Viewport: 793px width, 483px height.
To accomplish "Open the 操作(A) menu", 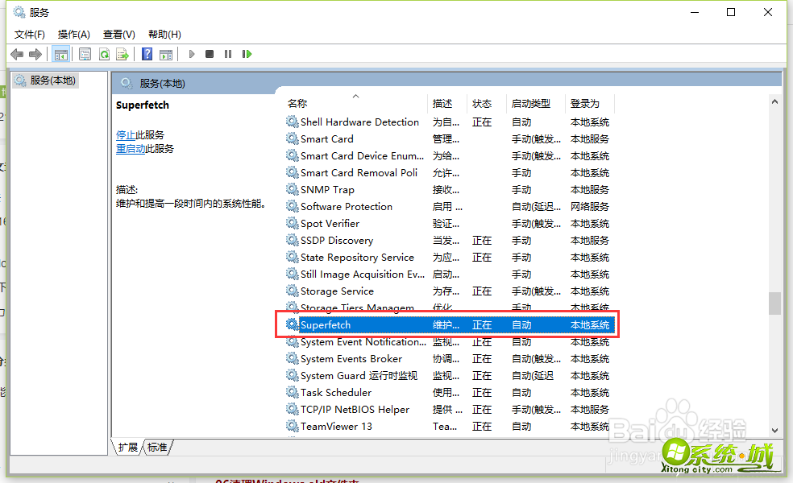I will click(x=74, y=34).
